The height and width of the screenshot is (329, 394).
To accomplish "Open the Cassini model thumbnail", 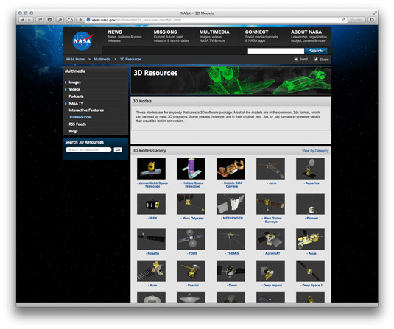I will [191, 271].
